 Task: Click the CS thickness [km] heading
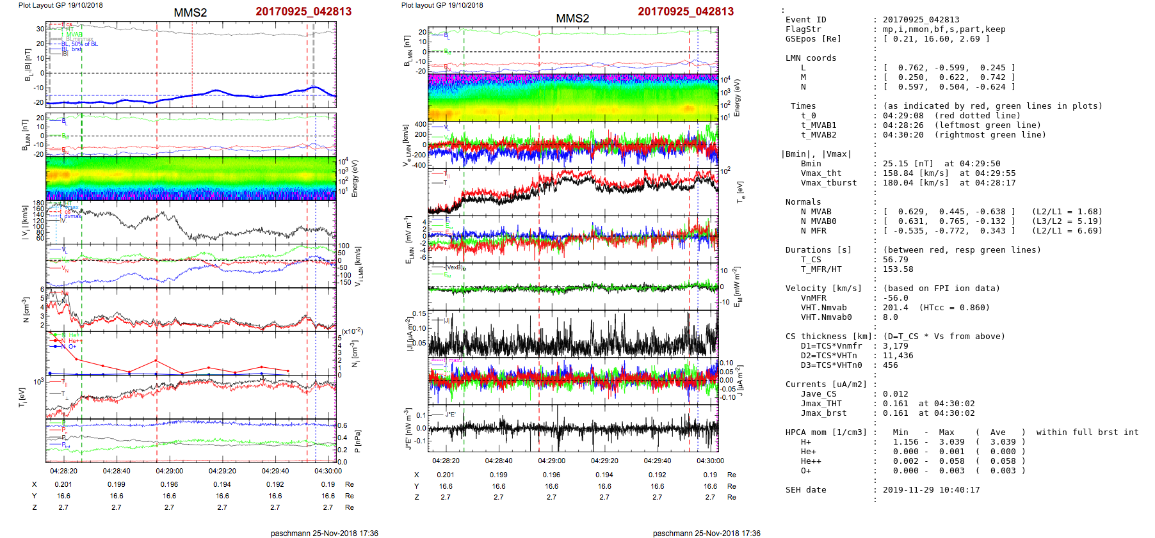point(828,336)
